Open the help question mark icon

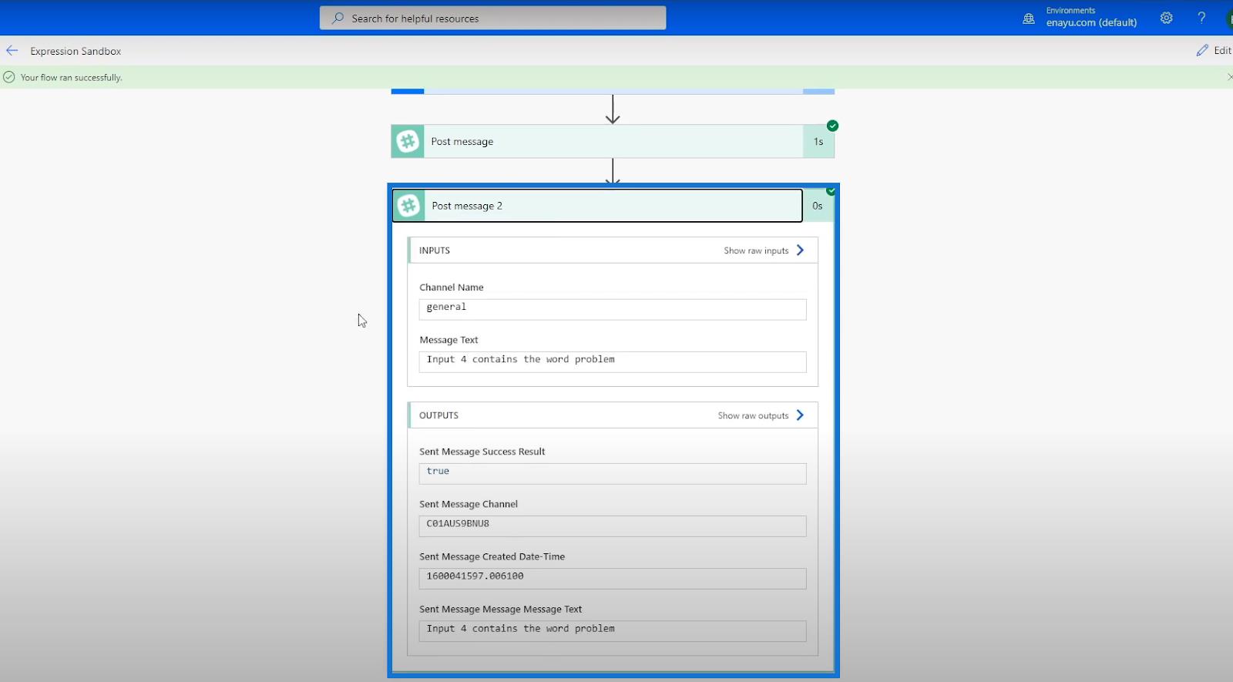1201,18
